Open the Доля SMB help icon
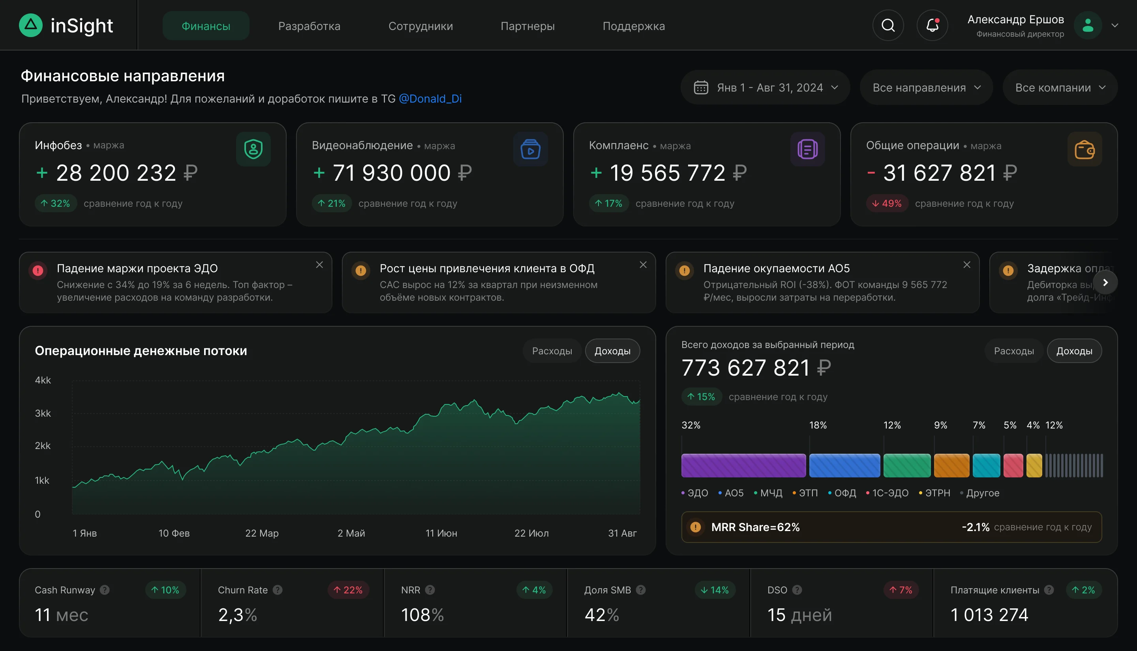Image resolution: width=1137 pixels, height=651 pixels. pyautogui.click(x=640, y=590)
